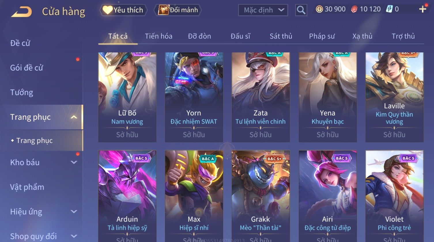Open the search magnifier icon

(301, 10)
